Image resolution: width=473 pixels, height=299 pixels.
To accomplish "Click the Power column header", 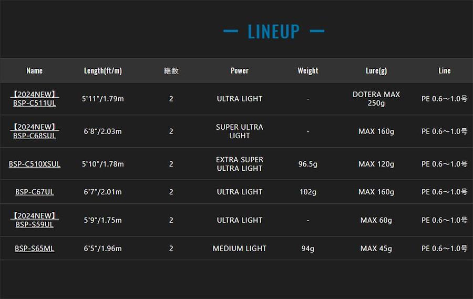I will coord(239,70).
